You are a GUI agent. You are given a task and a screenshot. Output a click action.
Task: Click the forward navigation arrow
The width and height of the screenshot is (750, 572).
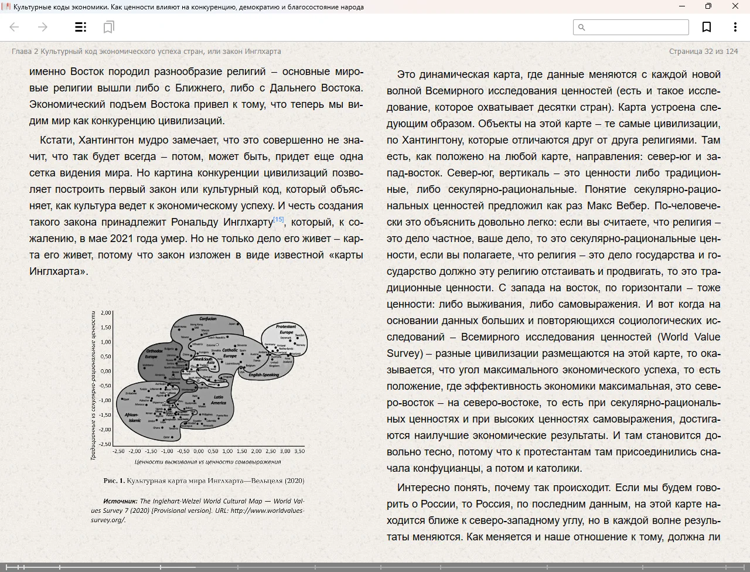pyautogui.click(x=43, y=27)
